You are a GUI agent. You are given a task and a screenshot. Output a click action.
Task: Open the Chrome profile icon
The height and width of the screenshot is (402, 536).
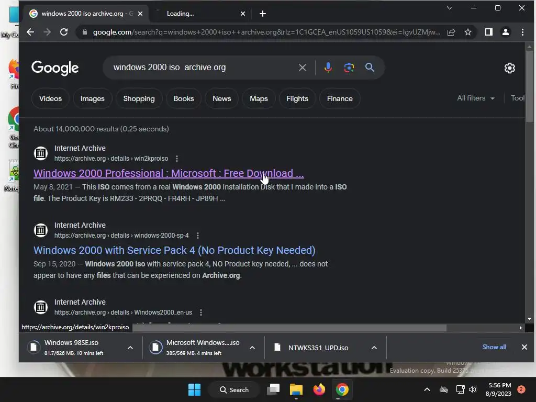pyautogui.click(x=506, y=32)
